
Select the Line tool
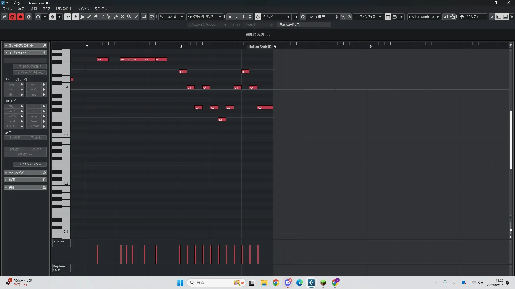coord(136,17)
